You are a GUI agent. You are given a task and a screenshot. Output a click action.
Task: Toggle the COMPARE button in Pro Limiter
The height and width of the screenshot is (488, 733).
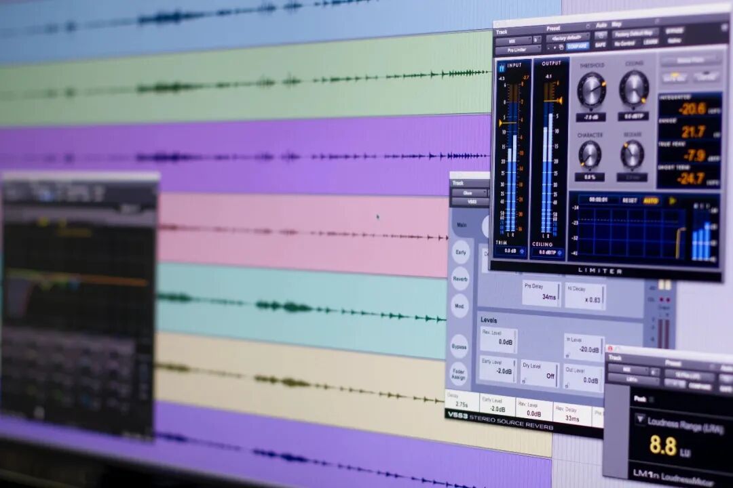point(578,46)
